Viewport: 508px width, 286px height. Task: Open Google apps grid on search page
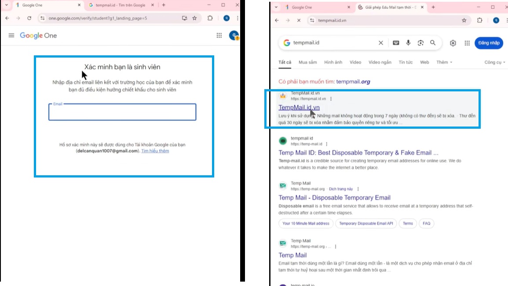[x=467, y=43]
